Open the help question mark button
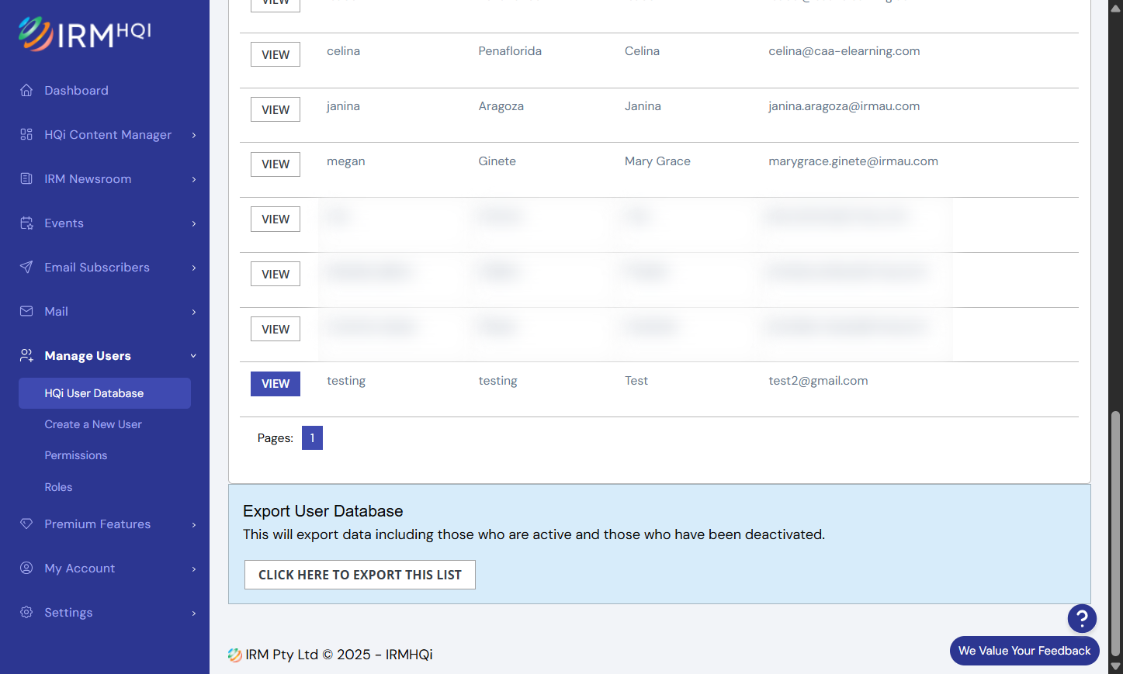This screenshot has width=1123, height=674. 1082,618
